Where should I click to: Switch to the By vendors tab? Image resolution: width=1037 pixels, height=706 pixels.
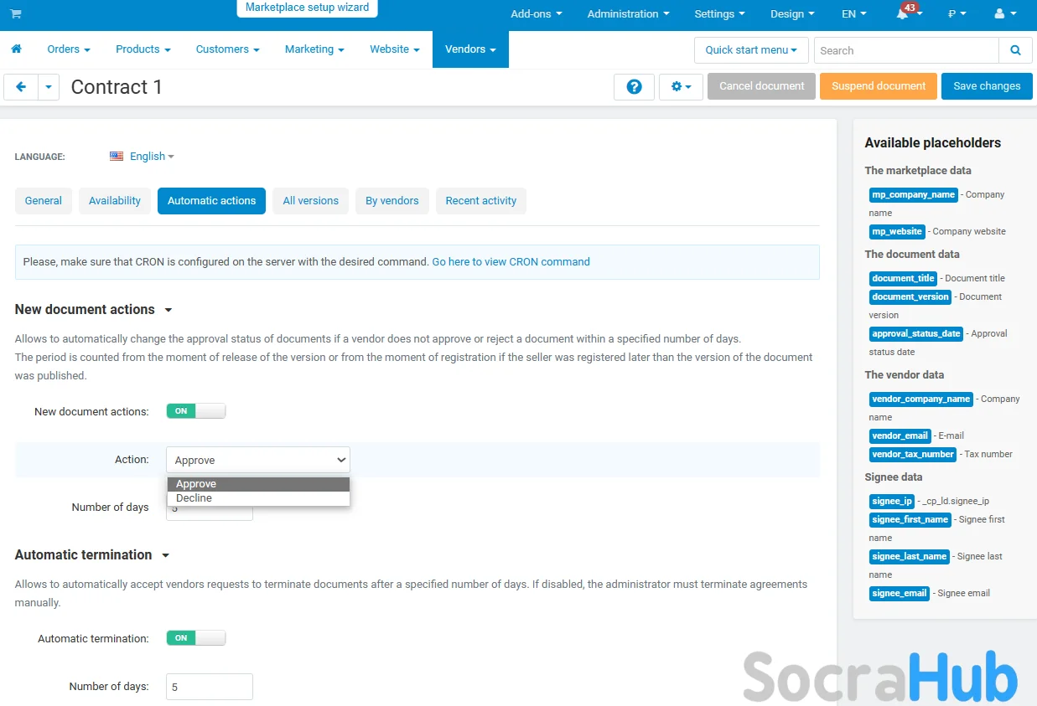(392, 201)
